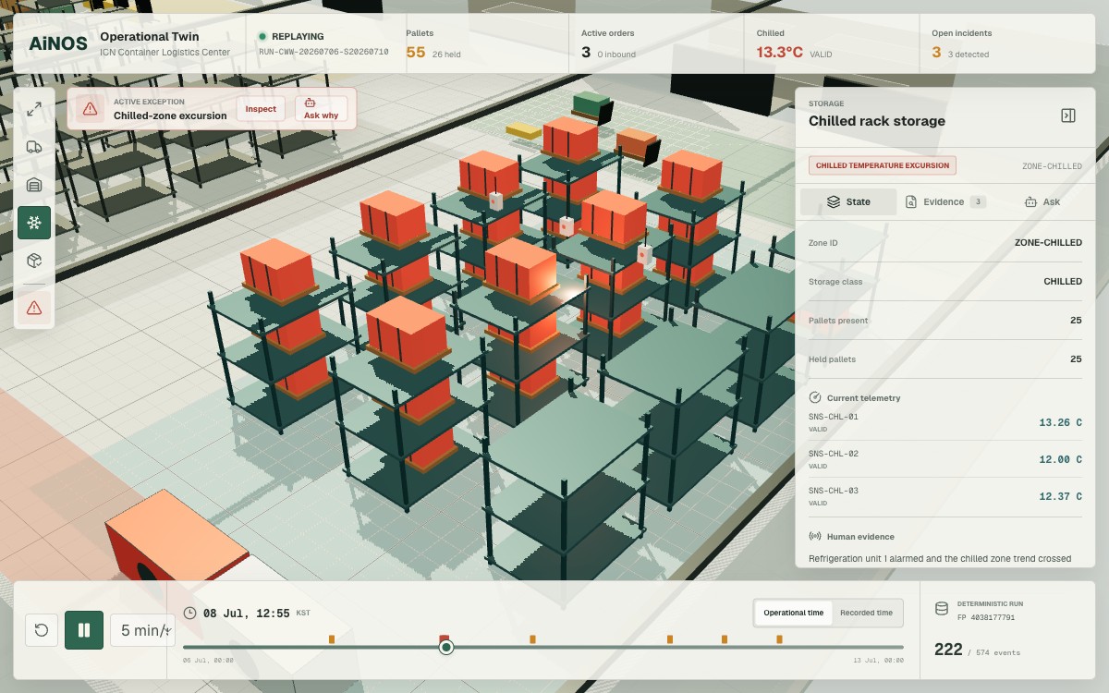
Task: Click the SNS-CHL-01 reading 13.26 C
Action: click(x=1060, y=422)
